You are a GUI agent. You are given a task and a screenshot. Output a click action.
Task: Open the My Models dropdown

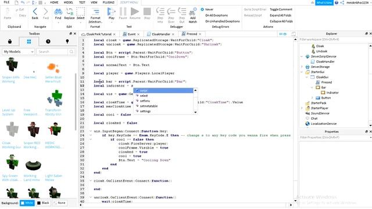point(19,52)
